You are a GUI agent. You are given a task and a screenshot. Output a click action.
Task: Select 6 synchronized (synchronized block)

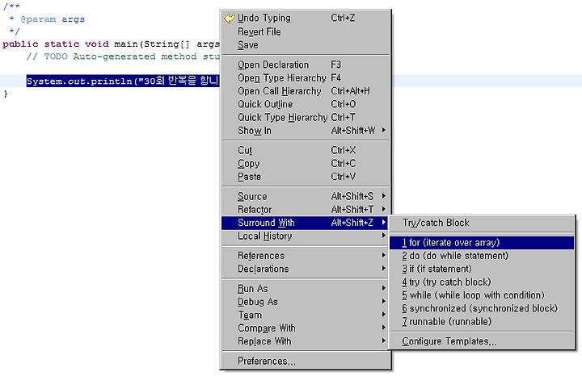482,308
